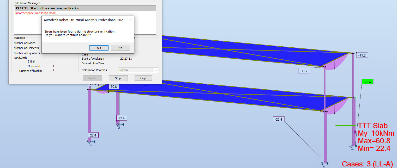Click the 'Cases: 3 (LL-A)' legend text
Viewport: 397px width, 168px height.
pyautogui.click(x=367, y=164)
